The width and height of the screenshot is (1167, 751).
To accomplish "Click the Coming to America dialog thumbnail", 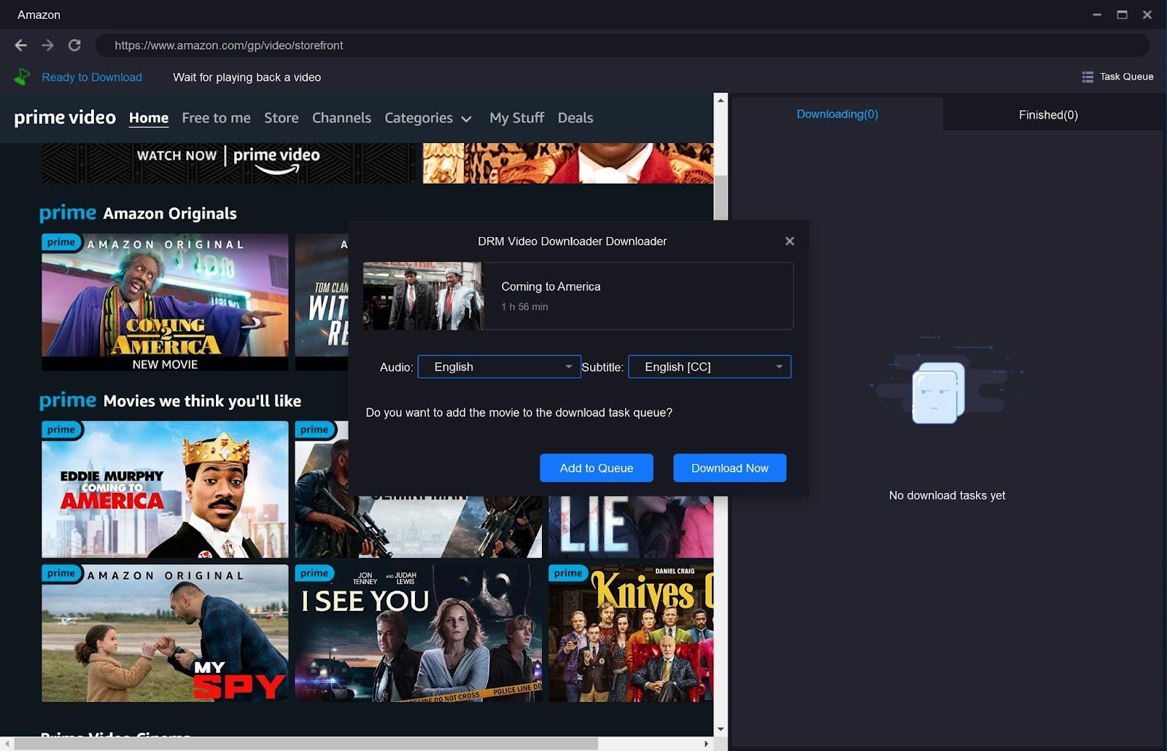I will [423, 296].
